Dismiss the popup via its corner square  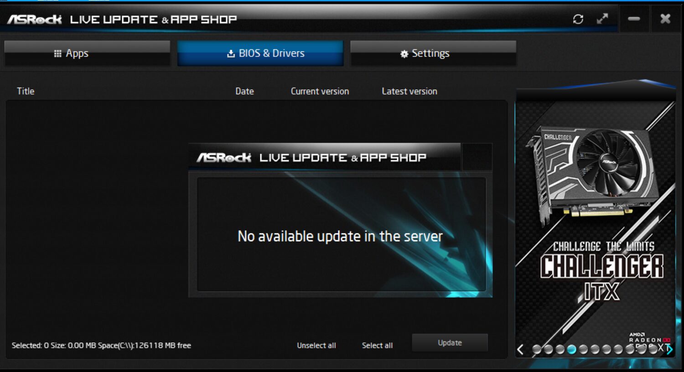click(x=477, y=157)
